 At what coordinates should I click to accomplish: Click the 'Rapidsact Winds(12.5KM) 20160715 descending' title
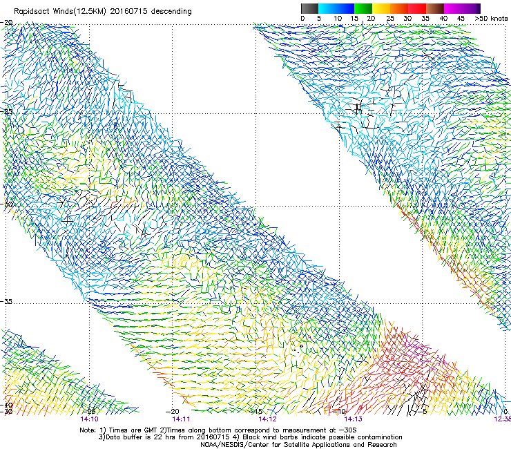click(x=103, y=12)
